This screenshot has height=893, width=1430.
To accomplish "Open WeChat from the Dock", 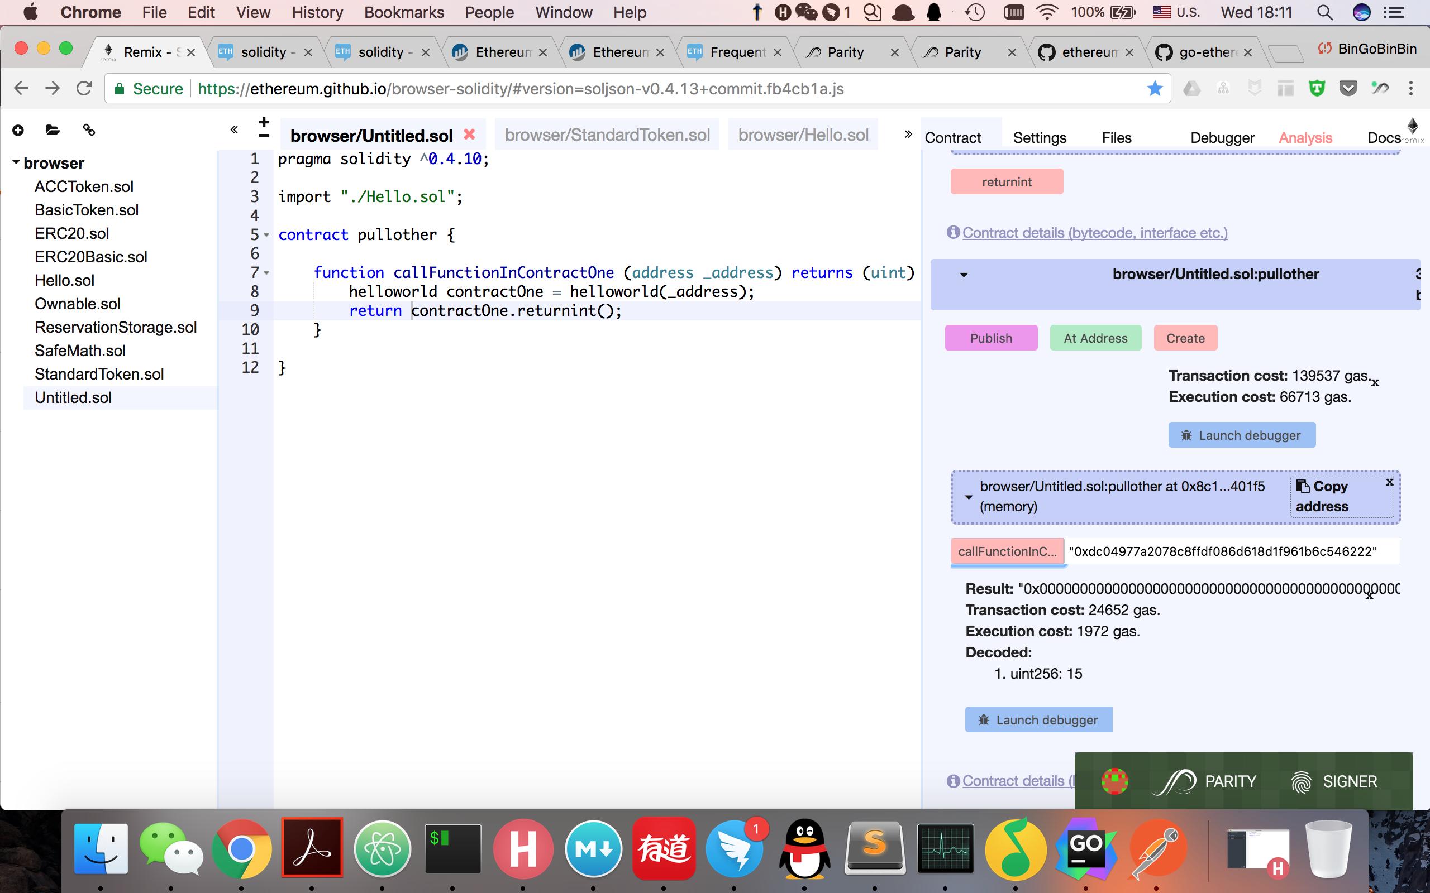I will [x=171, y=848].
